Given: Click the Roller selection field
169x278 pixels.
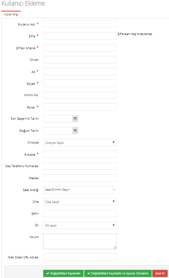Looking at the screenshot, I should 80,107.
